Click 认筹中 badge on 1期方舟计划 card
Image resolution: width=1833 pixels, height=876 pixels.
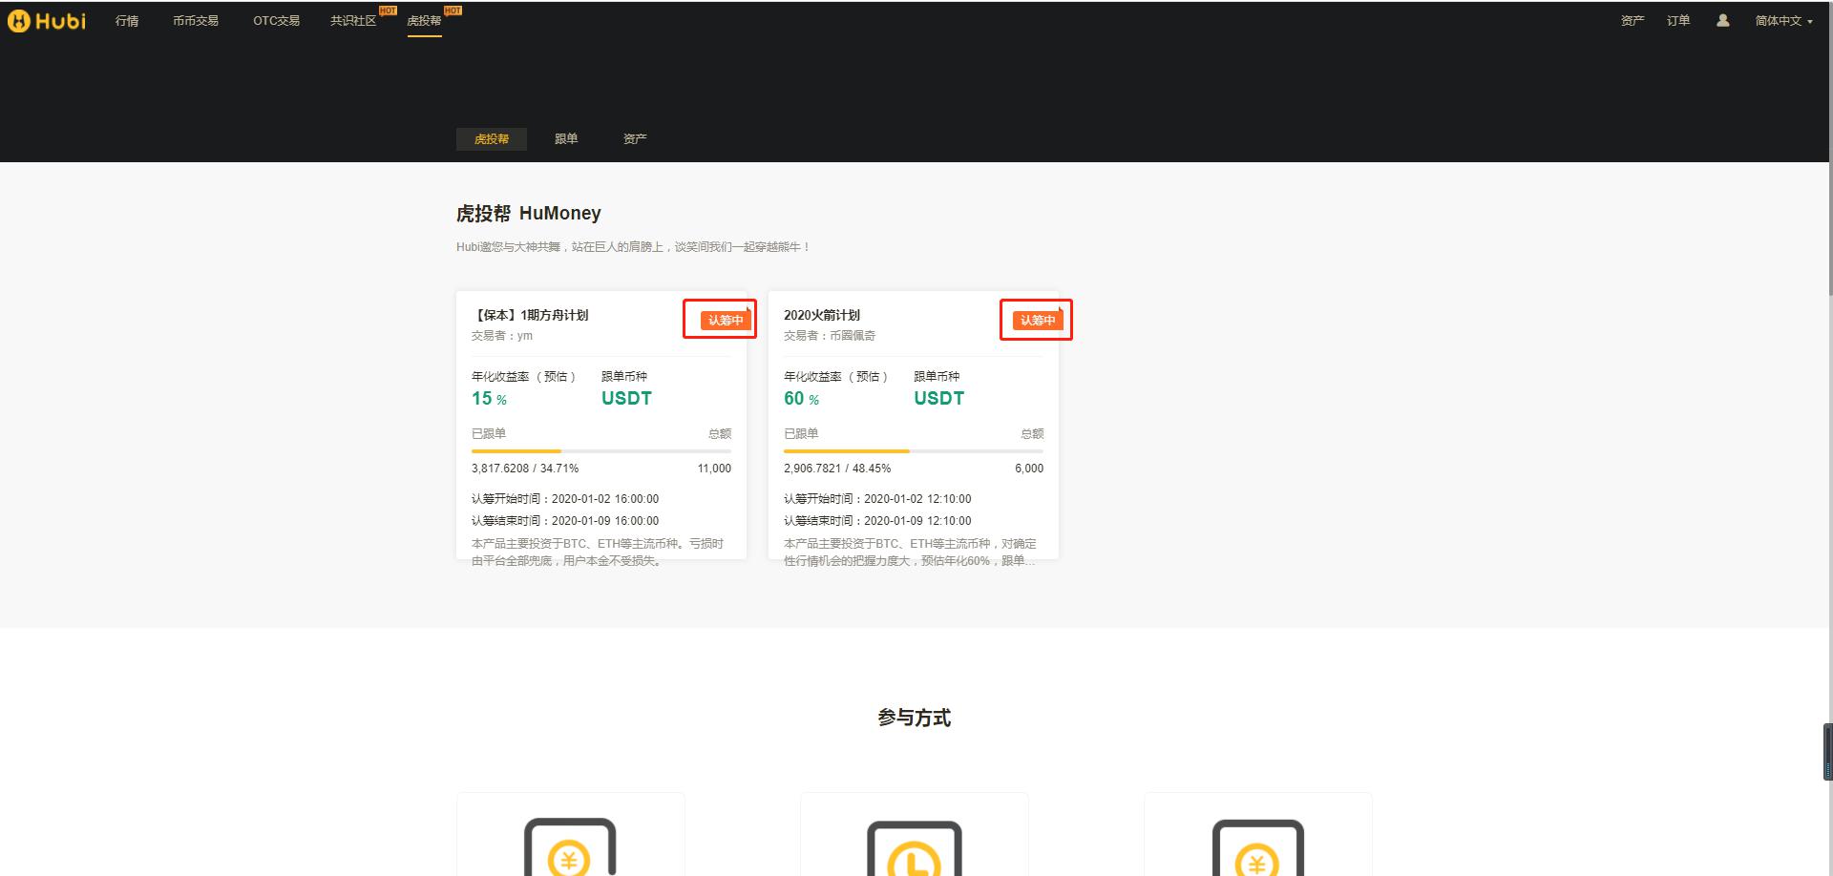click(x=725, y=321)
